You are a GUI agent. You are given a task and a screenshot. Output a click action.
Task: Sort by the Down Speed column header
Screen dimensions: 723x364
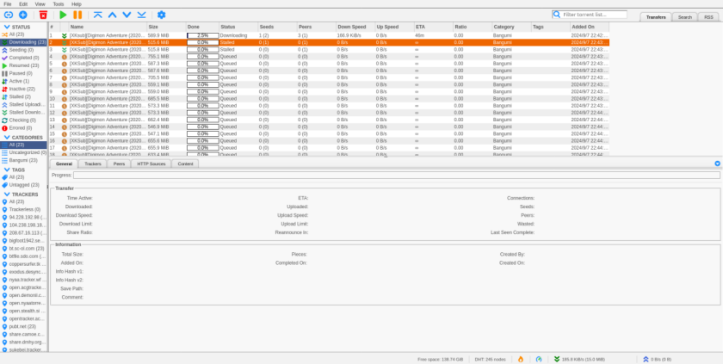pyautogui.click(x=355, y=27)
